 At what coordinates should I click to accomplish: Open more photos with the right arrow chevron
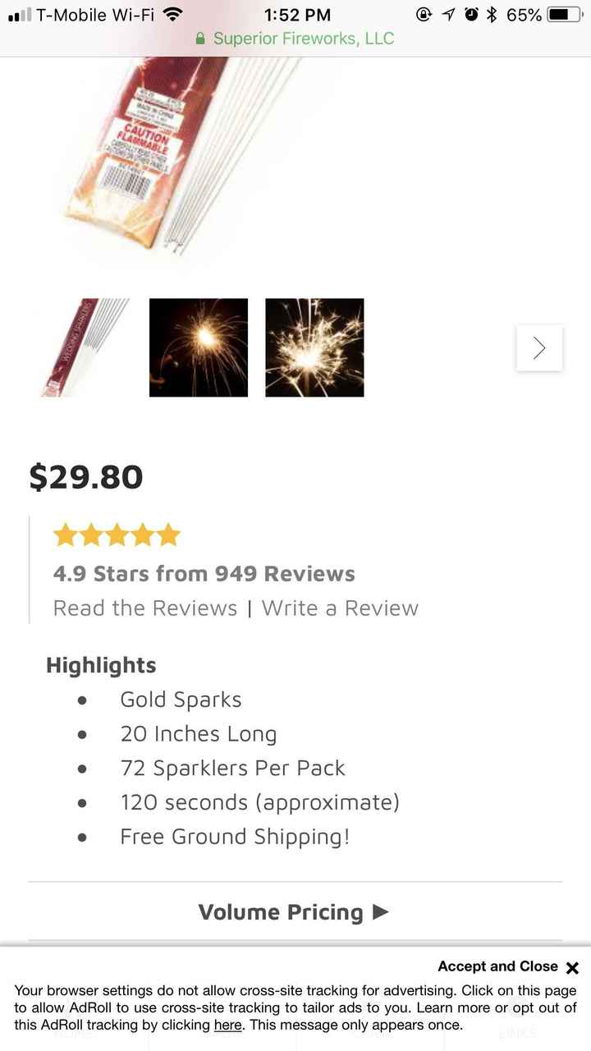point(539,347)
